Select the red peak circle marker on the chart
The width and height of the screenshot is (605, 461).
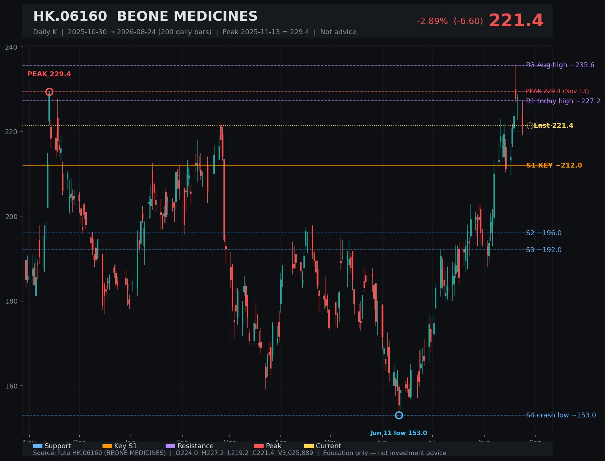(x=49, y=92)
